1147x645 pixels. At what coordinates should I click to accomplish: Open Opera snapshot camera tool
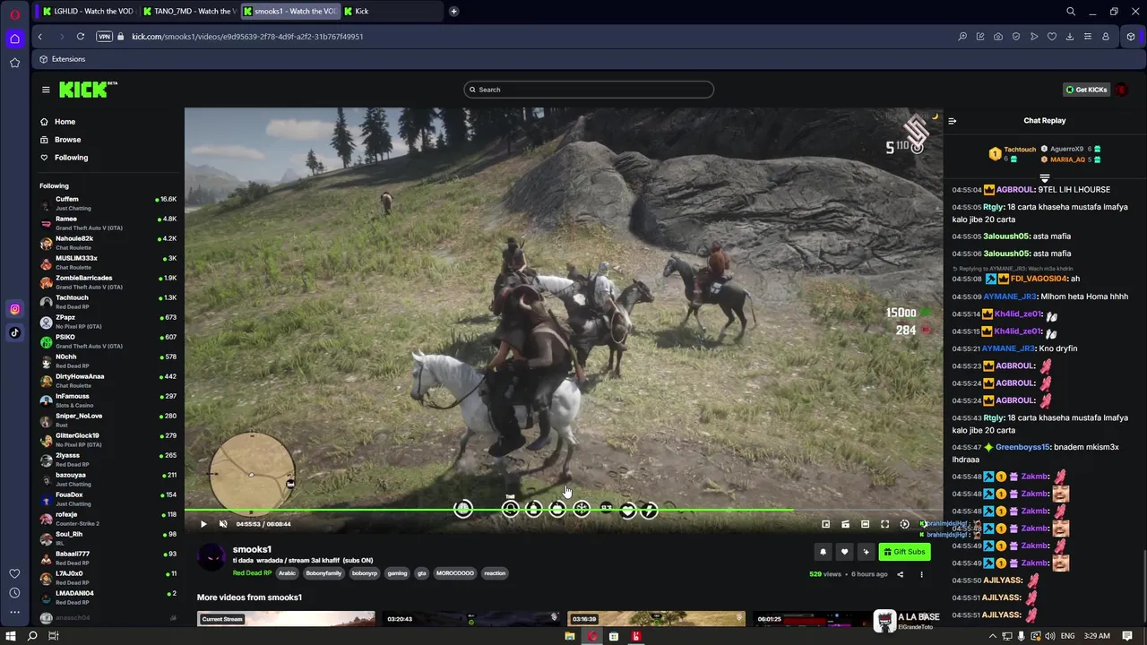tap(998, 37)
